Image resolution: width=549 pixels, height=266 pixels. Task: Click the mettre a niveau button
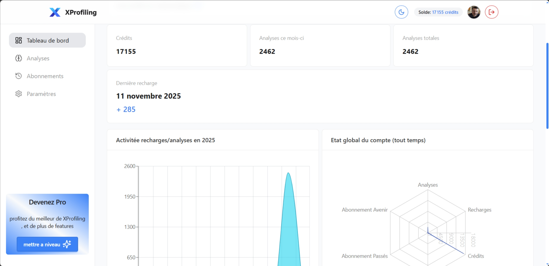[x=47, y=244]
